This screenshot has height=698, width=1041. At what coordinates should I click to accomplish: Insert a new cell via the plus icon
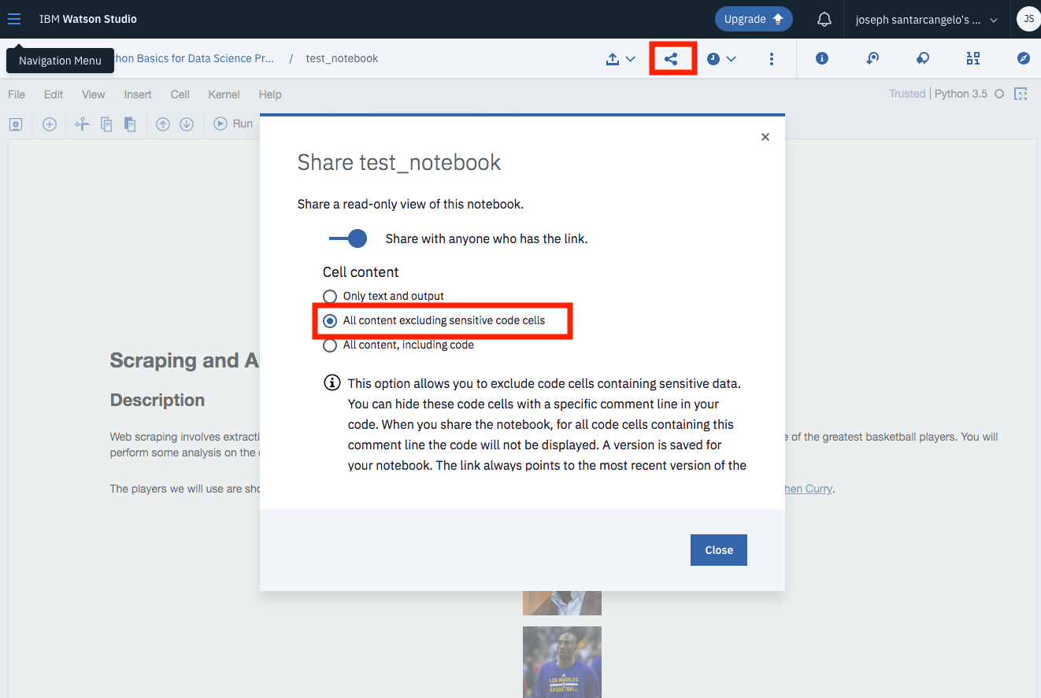[x=49, y=124]
